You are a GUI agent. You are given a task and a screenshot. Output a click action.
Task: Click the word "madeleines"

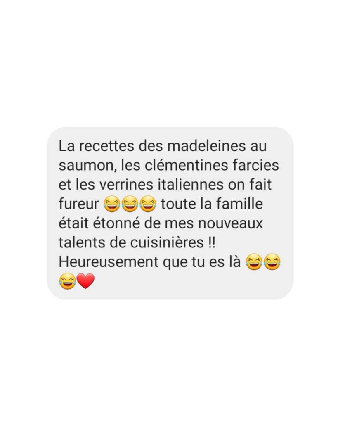point(207,146)
